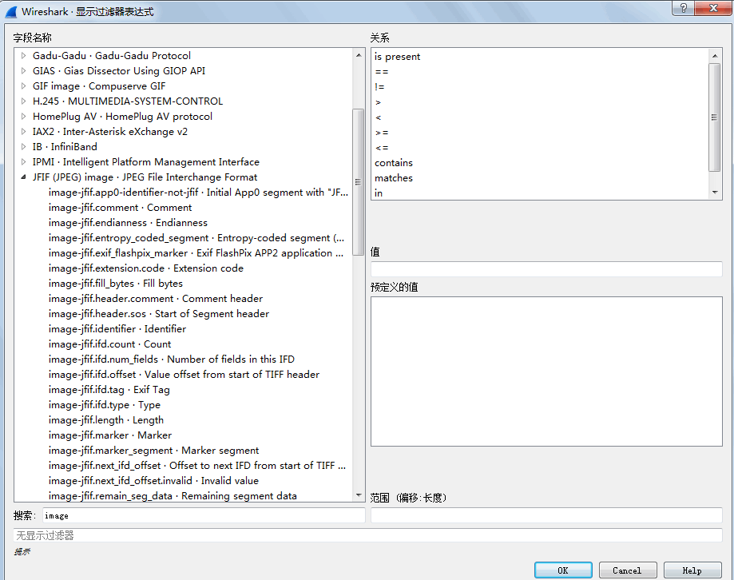Choose the '<' relation operator

tap(378, 117)
